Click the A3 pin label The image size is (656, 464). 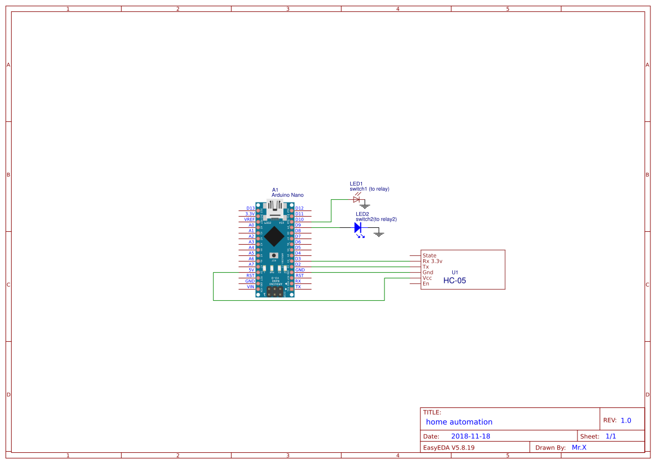pyautogui.click(x=251, y=242)
